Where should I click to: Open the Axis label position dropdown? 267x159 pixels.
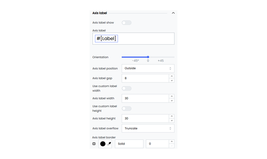point(148,68)
